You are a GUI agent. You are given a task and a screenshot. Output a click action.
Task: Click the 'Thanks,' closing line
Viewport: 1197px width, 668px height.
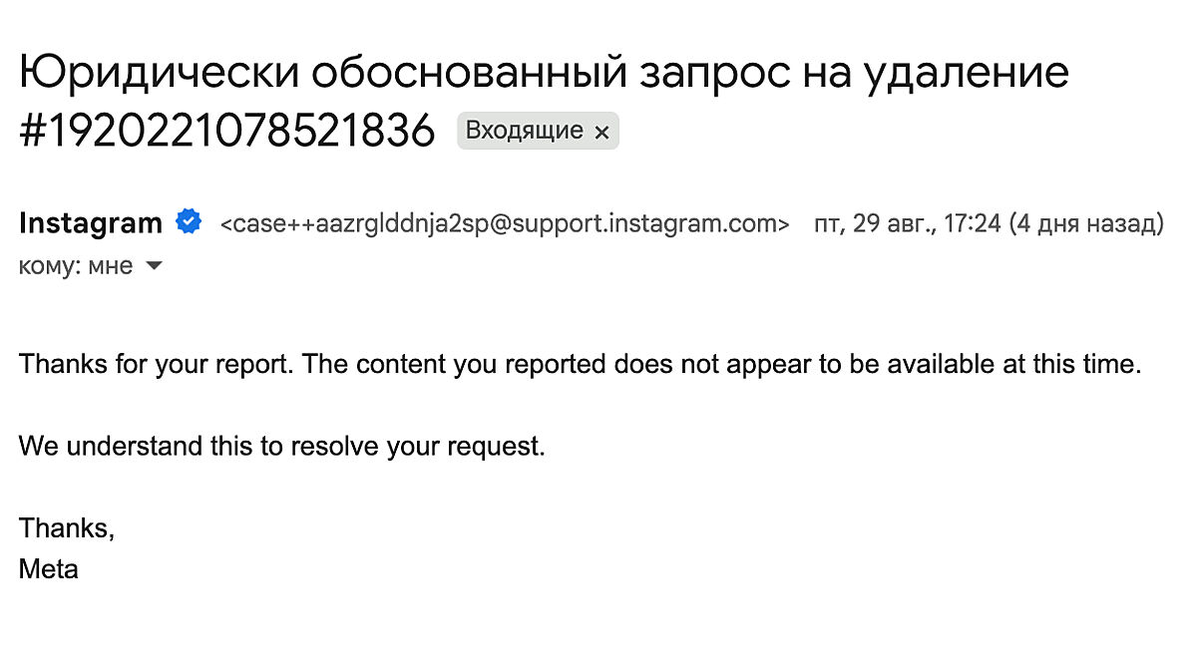67,528
